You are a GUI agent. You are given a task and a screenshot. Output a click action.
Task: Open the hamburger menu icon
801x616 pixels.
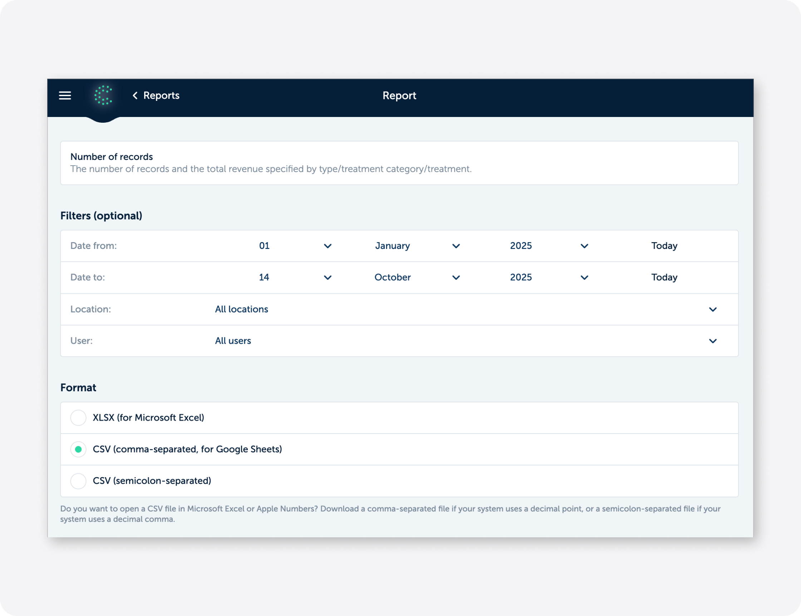click(65, 96)
